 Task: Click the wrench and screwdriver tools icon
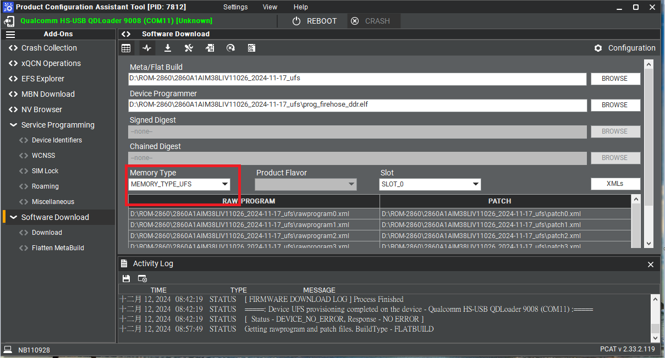[189, 48]
